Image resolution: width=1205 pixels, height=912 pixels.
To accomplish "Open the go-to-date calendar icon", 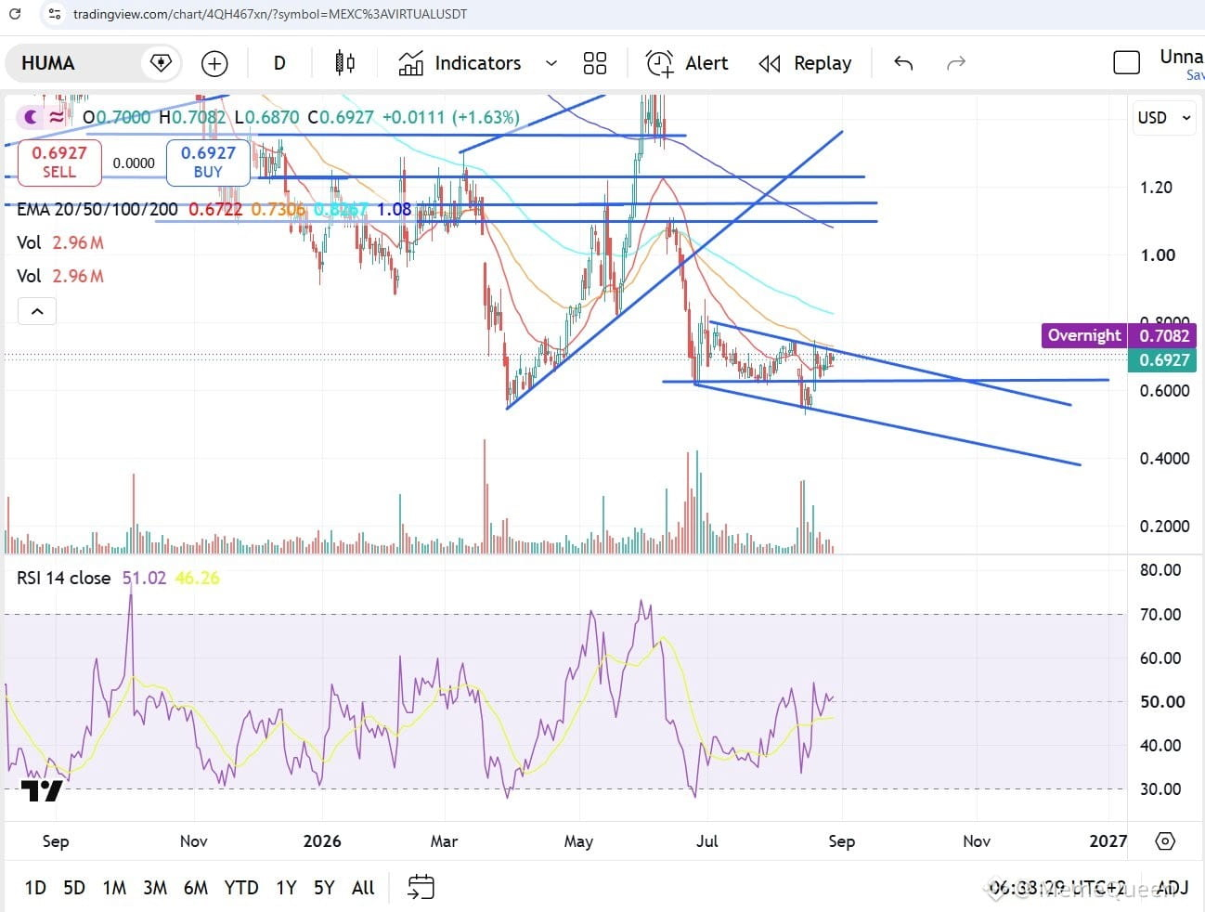I will coord(421,888).
